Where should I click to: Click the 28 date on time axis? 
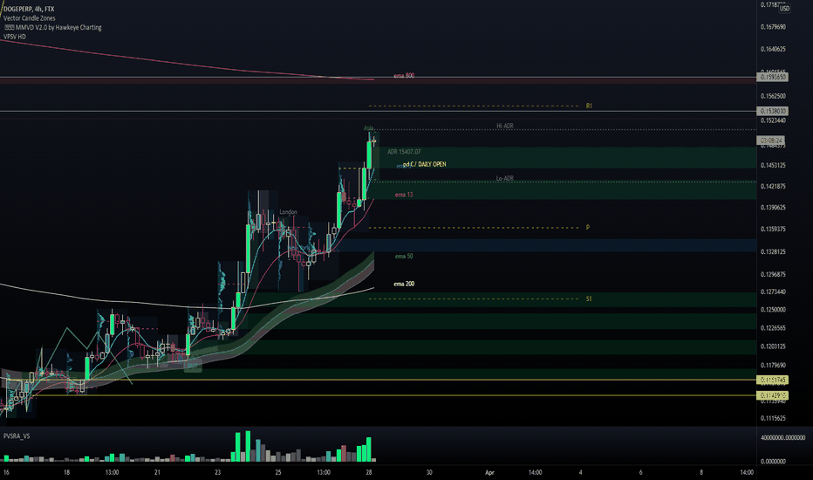click(369, 473)
